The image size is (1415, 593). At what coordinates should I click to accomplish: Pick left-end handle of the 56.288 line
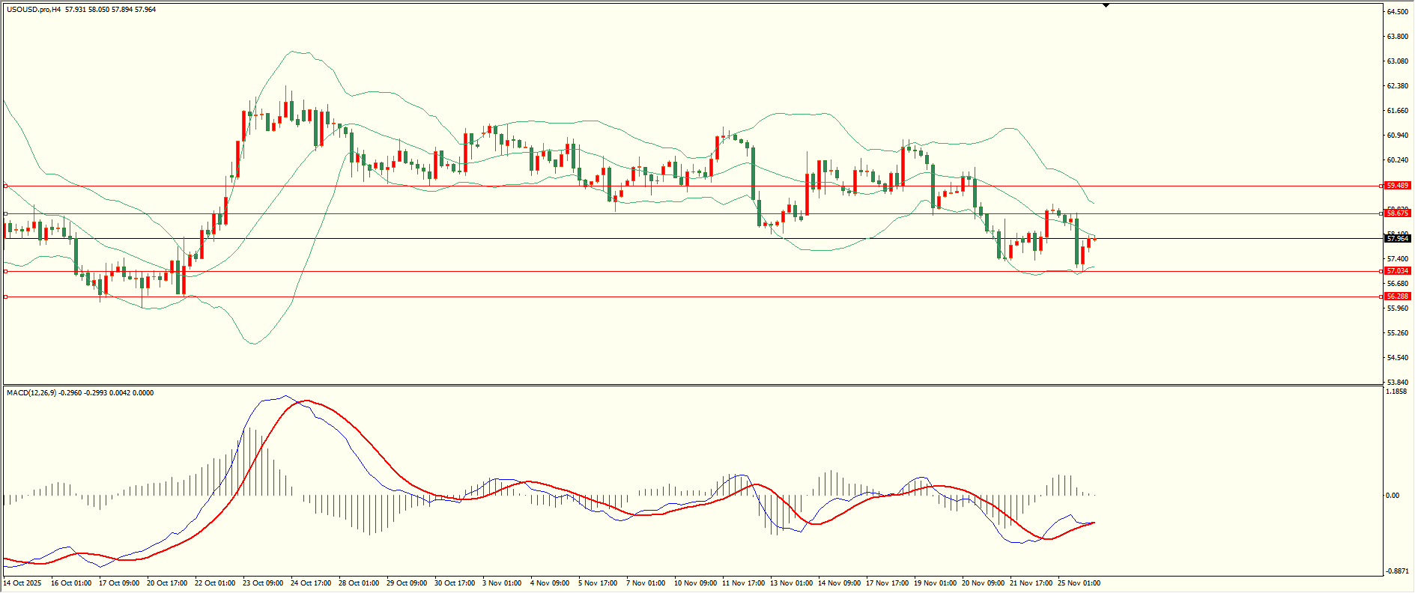tap(6, 296)
